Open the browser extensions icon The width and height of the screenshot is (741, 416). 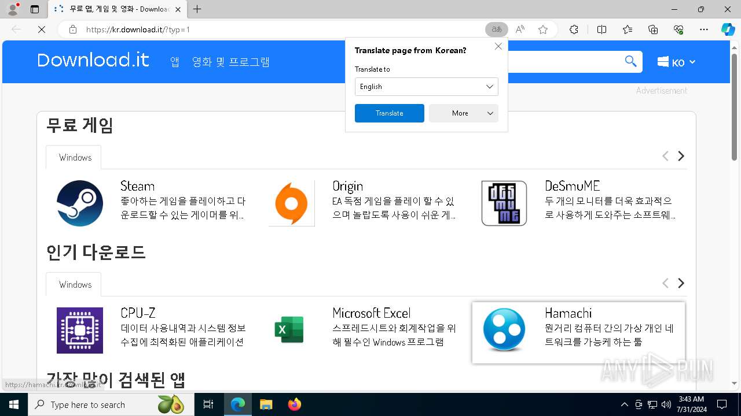point(574,29)
